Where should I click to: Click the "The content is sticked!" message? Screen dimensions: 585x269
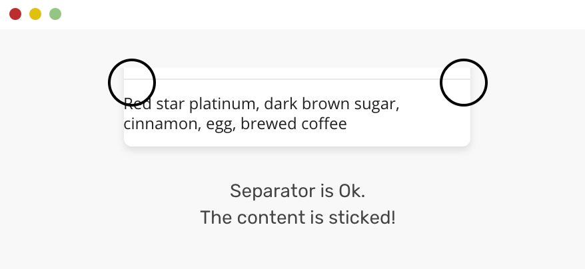(297, 218)
